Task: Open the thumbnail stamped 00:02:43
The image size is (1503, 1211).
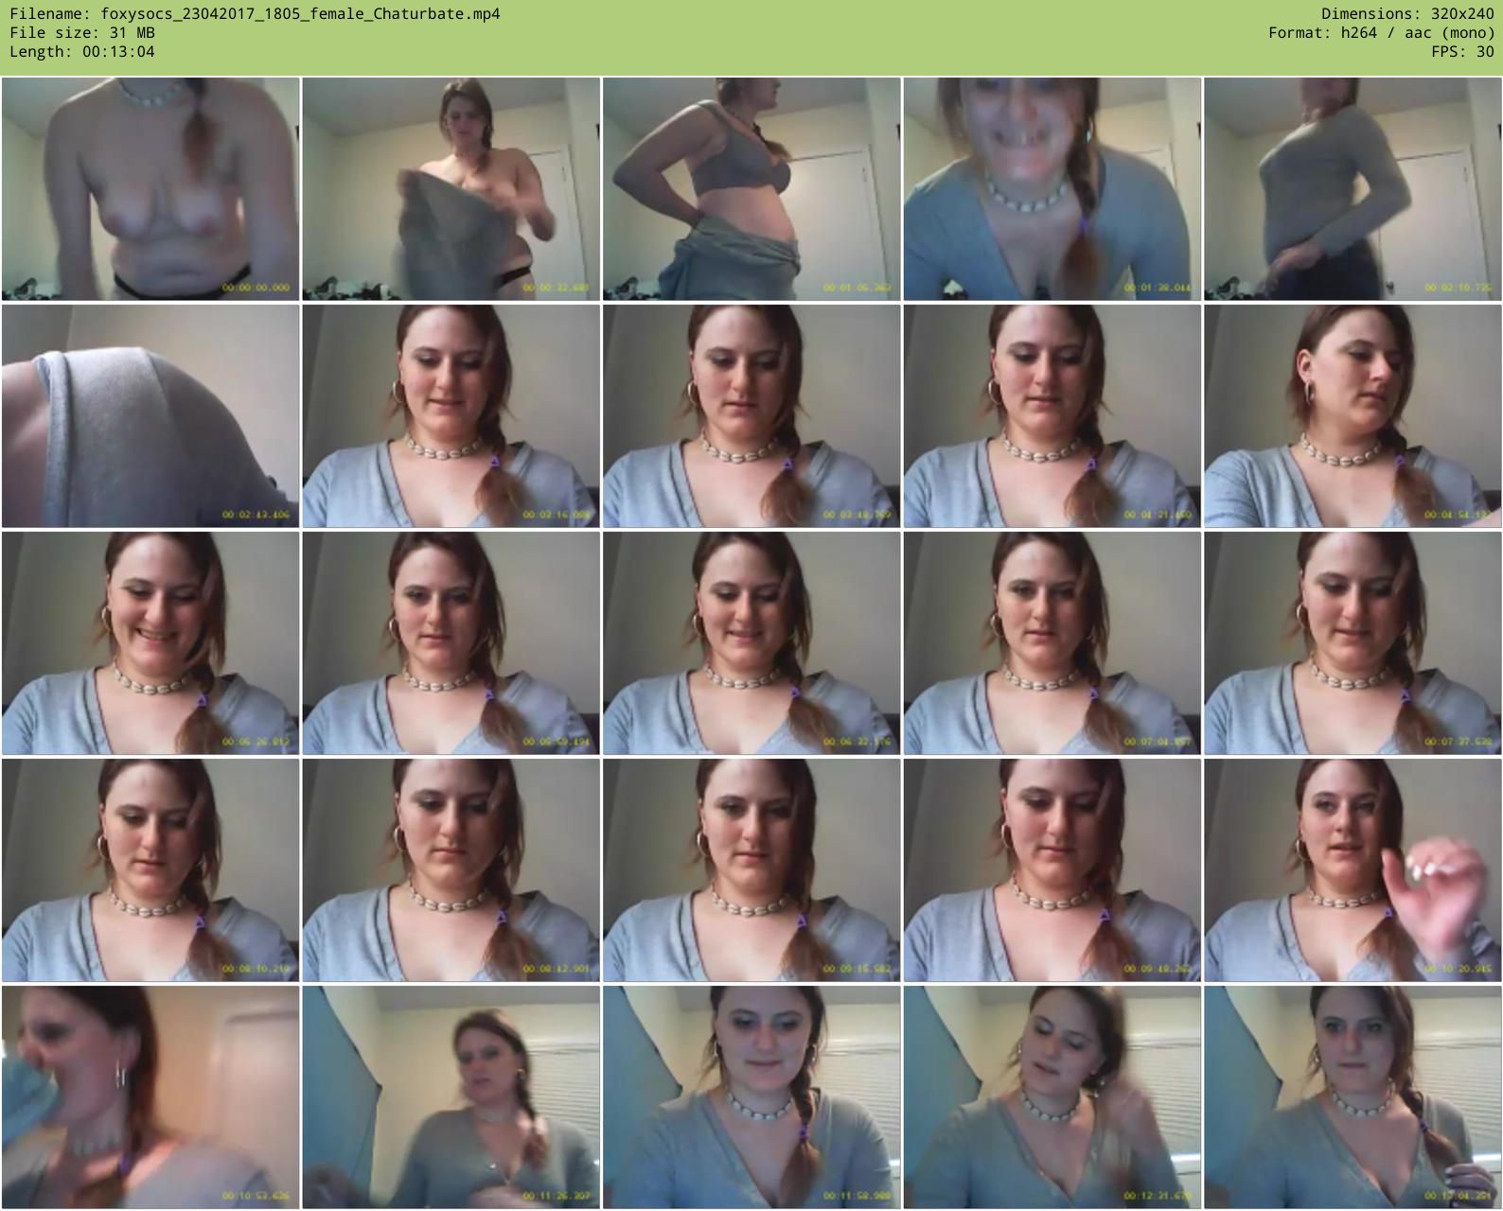Action: pos(150,416)
